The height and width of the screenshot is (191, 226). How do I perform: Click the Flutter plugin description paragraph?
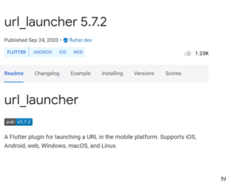pos(100,141)
